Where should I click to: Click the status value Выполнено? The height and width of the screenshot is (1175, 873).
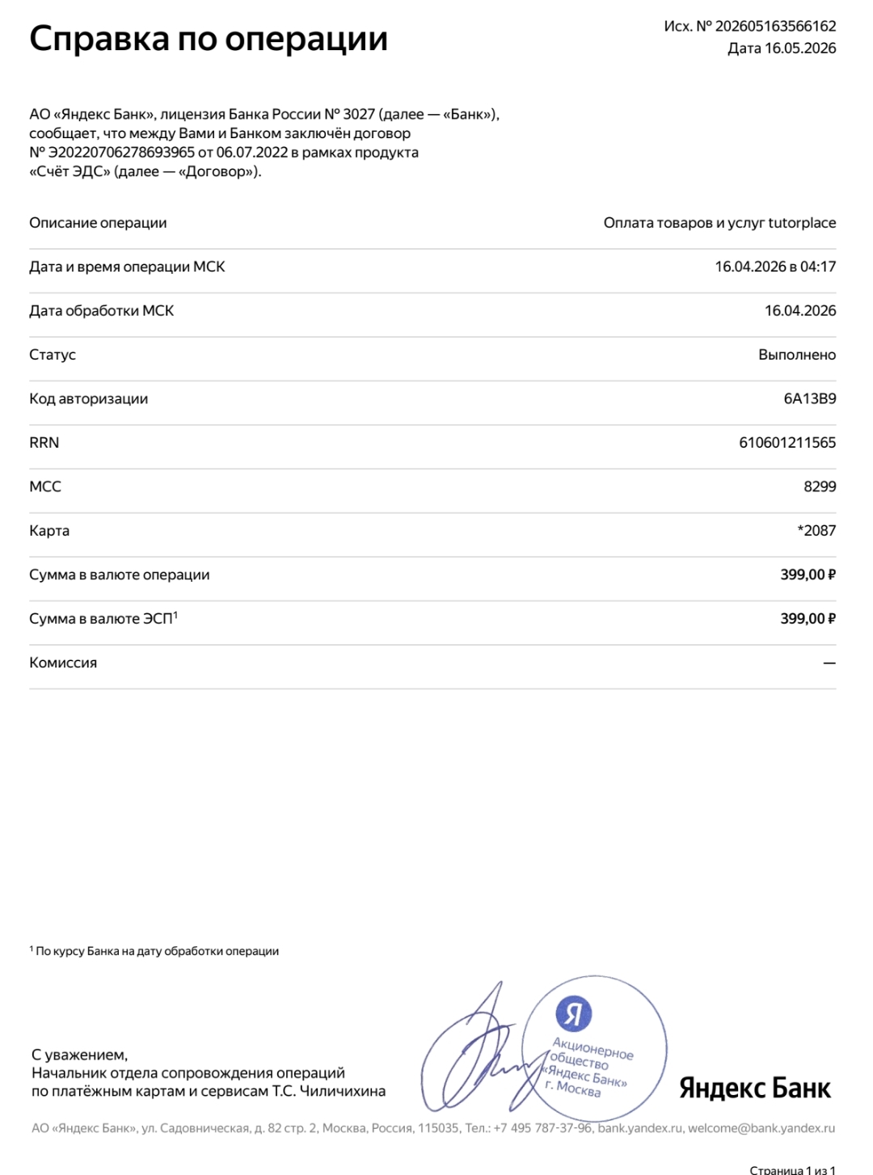pos(797,355)
